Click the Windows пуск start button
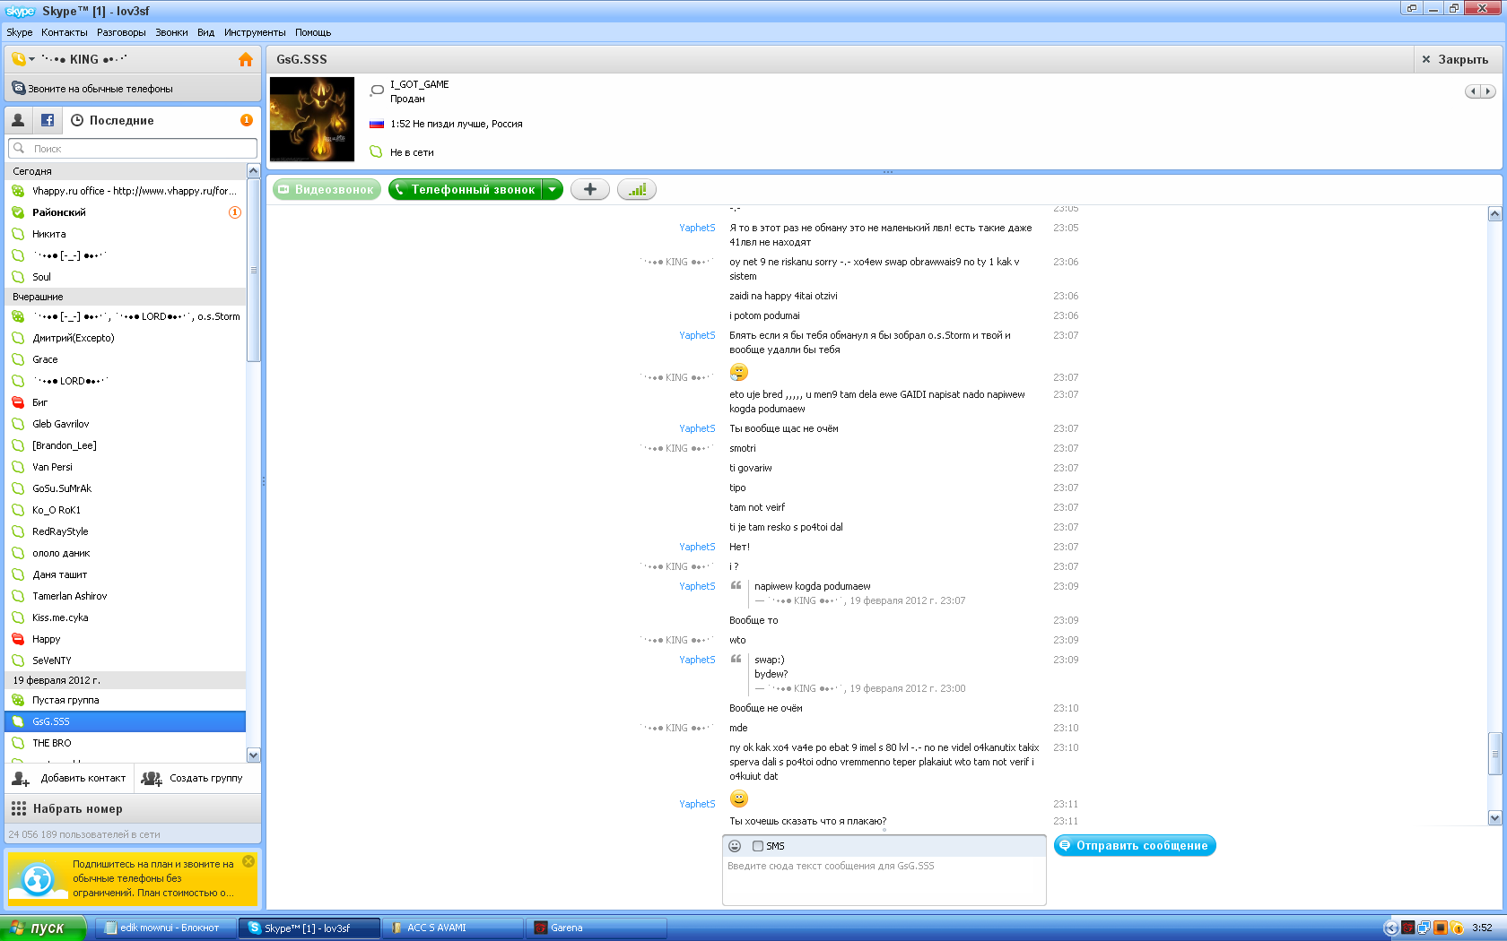 coord(43,928)
